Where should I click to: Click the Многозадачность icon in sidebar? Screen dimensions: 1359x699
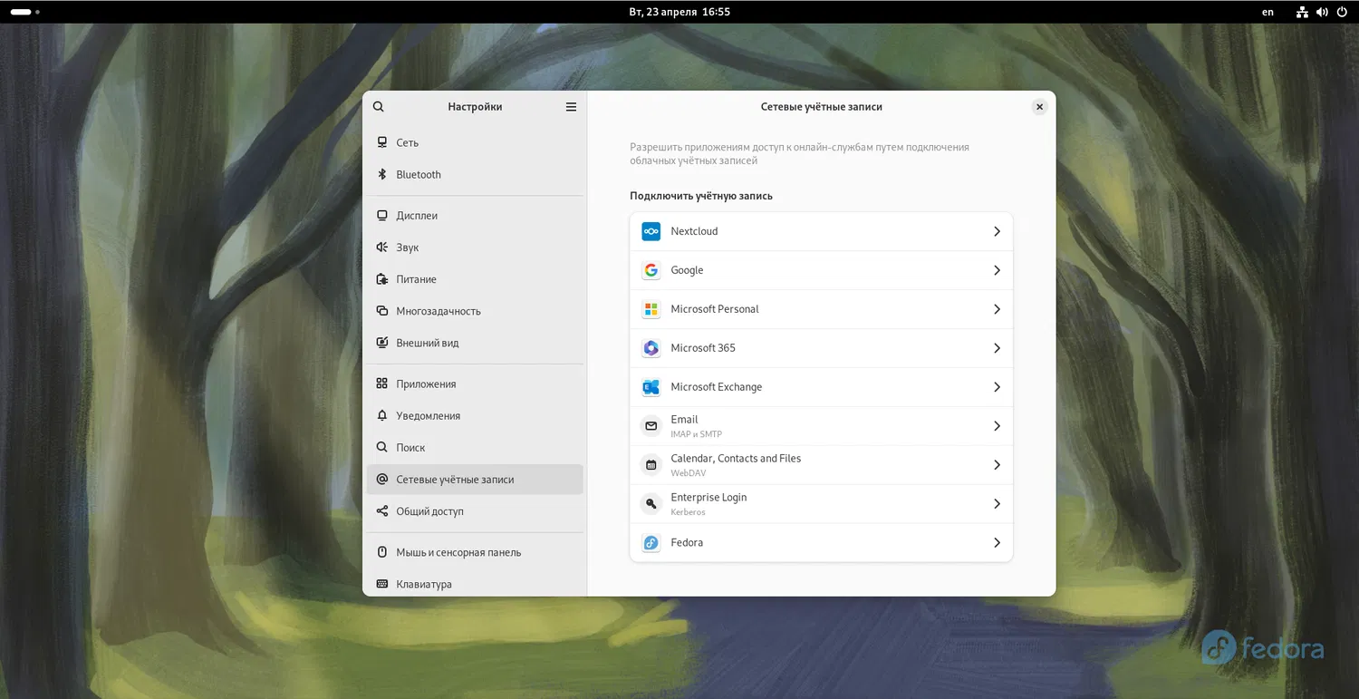(x=382, y=311)
